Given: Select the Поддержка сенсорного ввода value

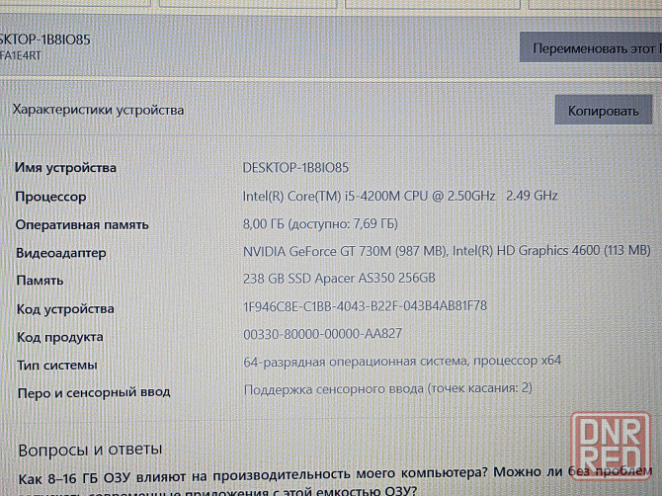Looking at the screenshot, I should [388, 388].
